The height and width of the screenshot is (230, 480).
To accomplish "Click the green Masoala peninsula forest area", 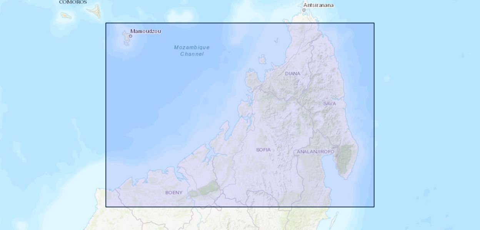I will click(345, 159).
